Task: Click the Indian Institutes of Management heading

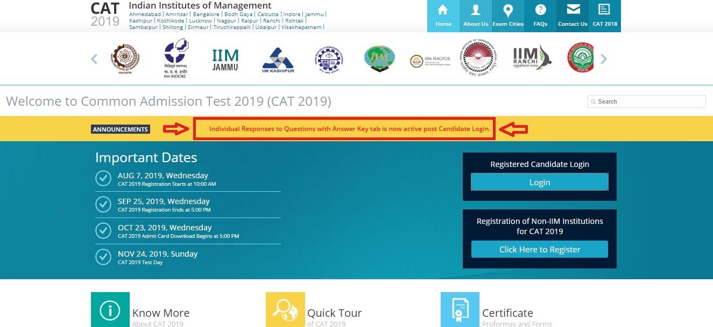Action: pos(200,5)
